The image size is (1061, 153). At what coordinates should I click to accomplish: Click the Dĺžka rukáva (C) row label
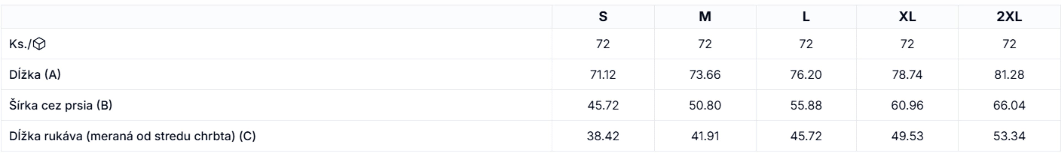point(132,136)
